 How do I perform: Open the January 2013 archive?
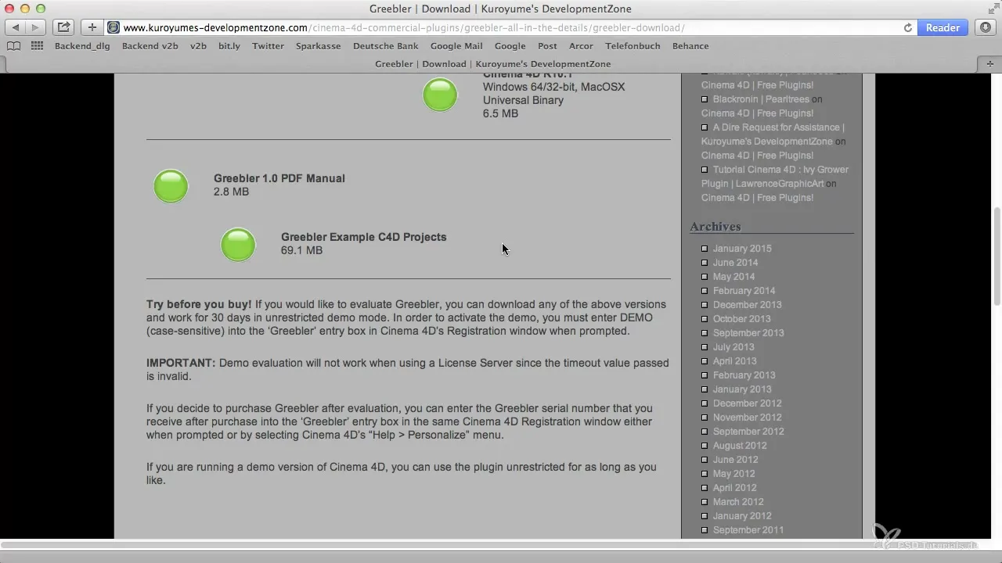(742, 389)
